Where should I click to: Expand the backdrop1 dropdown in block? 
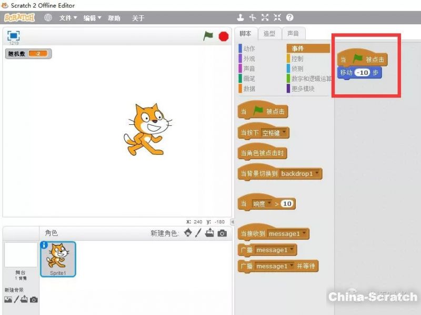point(317,173)
